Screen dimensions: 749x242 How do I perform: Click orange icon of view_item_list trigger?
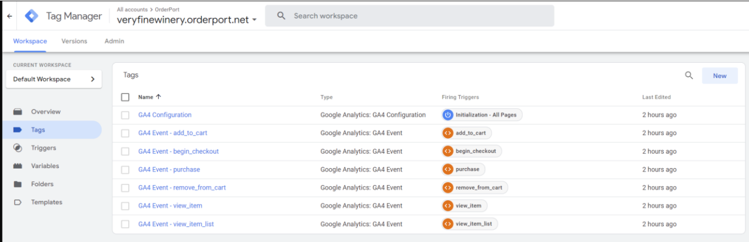(448, 224)
